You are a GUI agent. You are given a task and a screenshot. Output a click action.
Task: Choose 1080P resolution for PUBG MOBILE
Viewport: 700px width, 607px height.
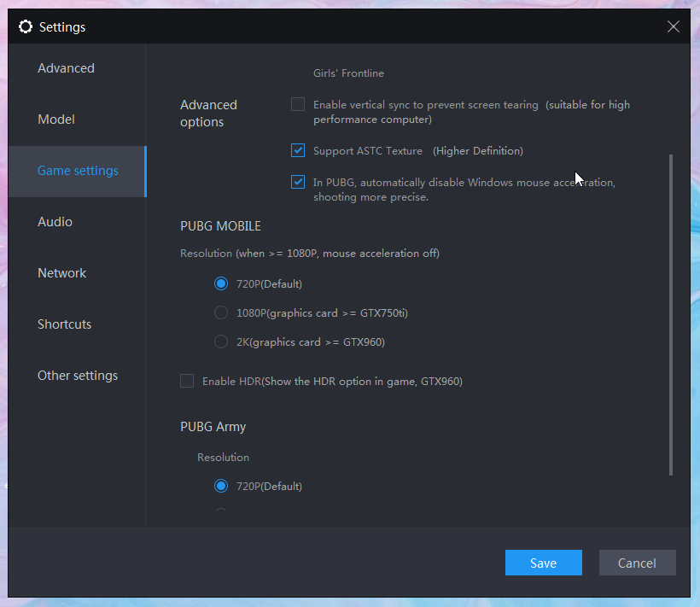(221, 312)
